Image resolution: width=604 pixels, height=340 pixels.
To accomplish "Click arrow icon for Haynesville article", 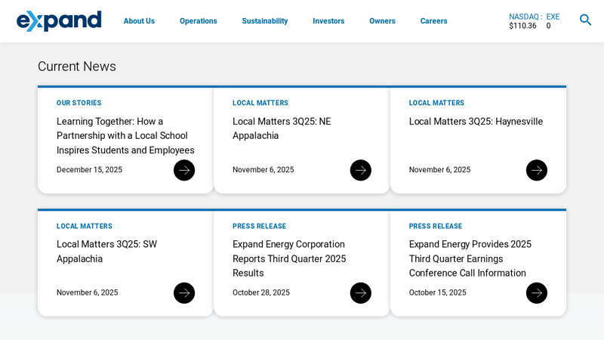I will pyautogui.click(x=536, y=170).
